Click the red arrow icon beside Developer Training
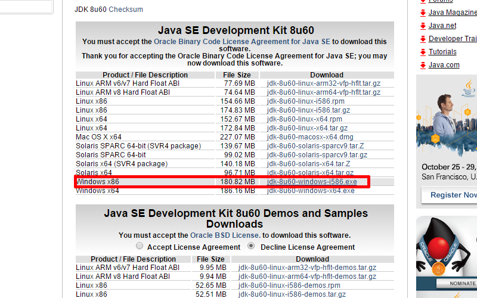 (x=423, y=39)
